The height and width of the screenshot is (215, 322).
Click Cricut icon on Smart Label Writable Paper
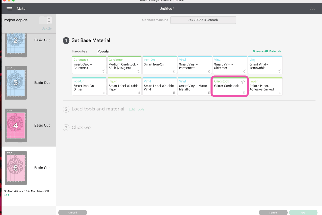138,93
